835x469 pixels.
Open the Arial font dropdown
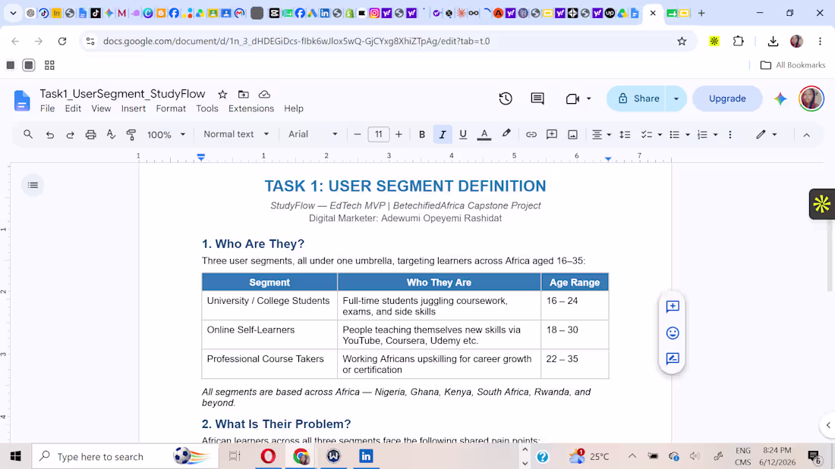(313, 134)
